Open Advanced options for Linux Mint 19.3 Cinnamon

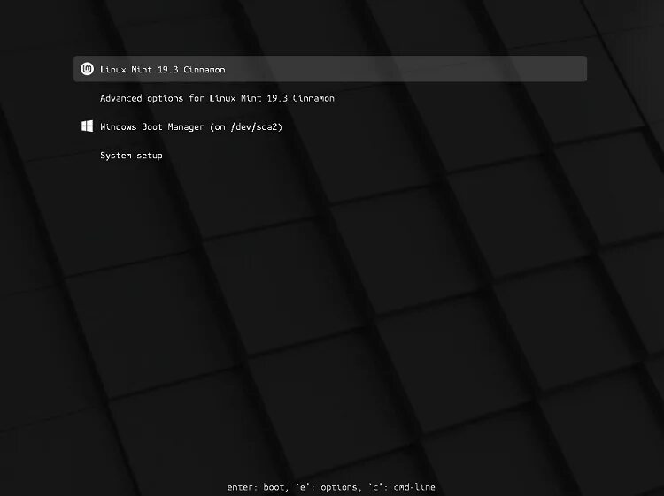pyautogui.click(x=217, y=98)
